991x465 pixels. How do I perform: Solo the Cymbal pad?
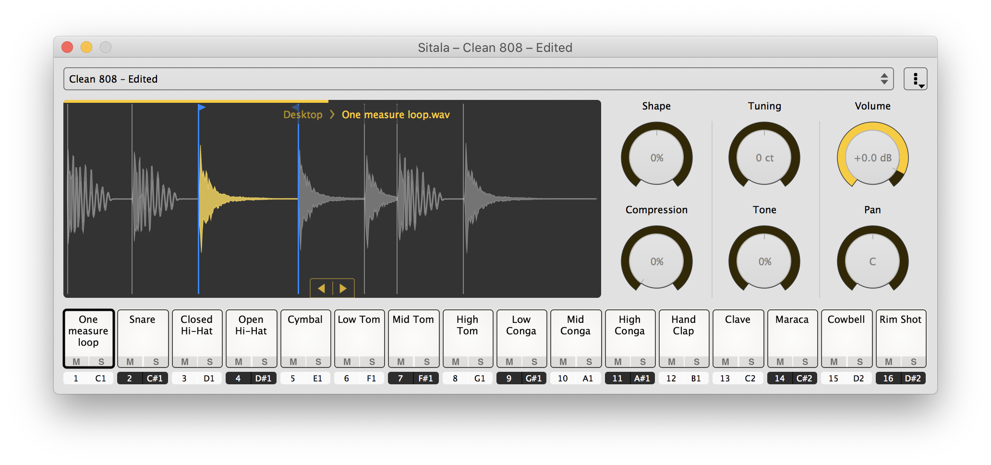[x=318, y=362]
